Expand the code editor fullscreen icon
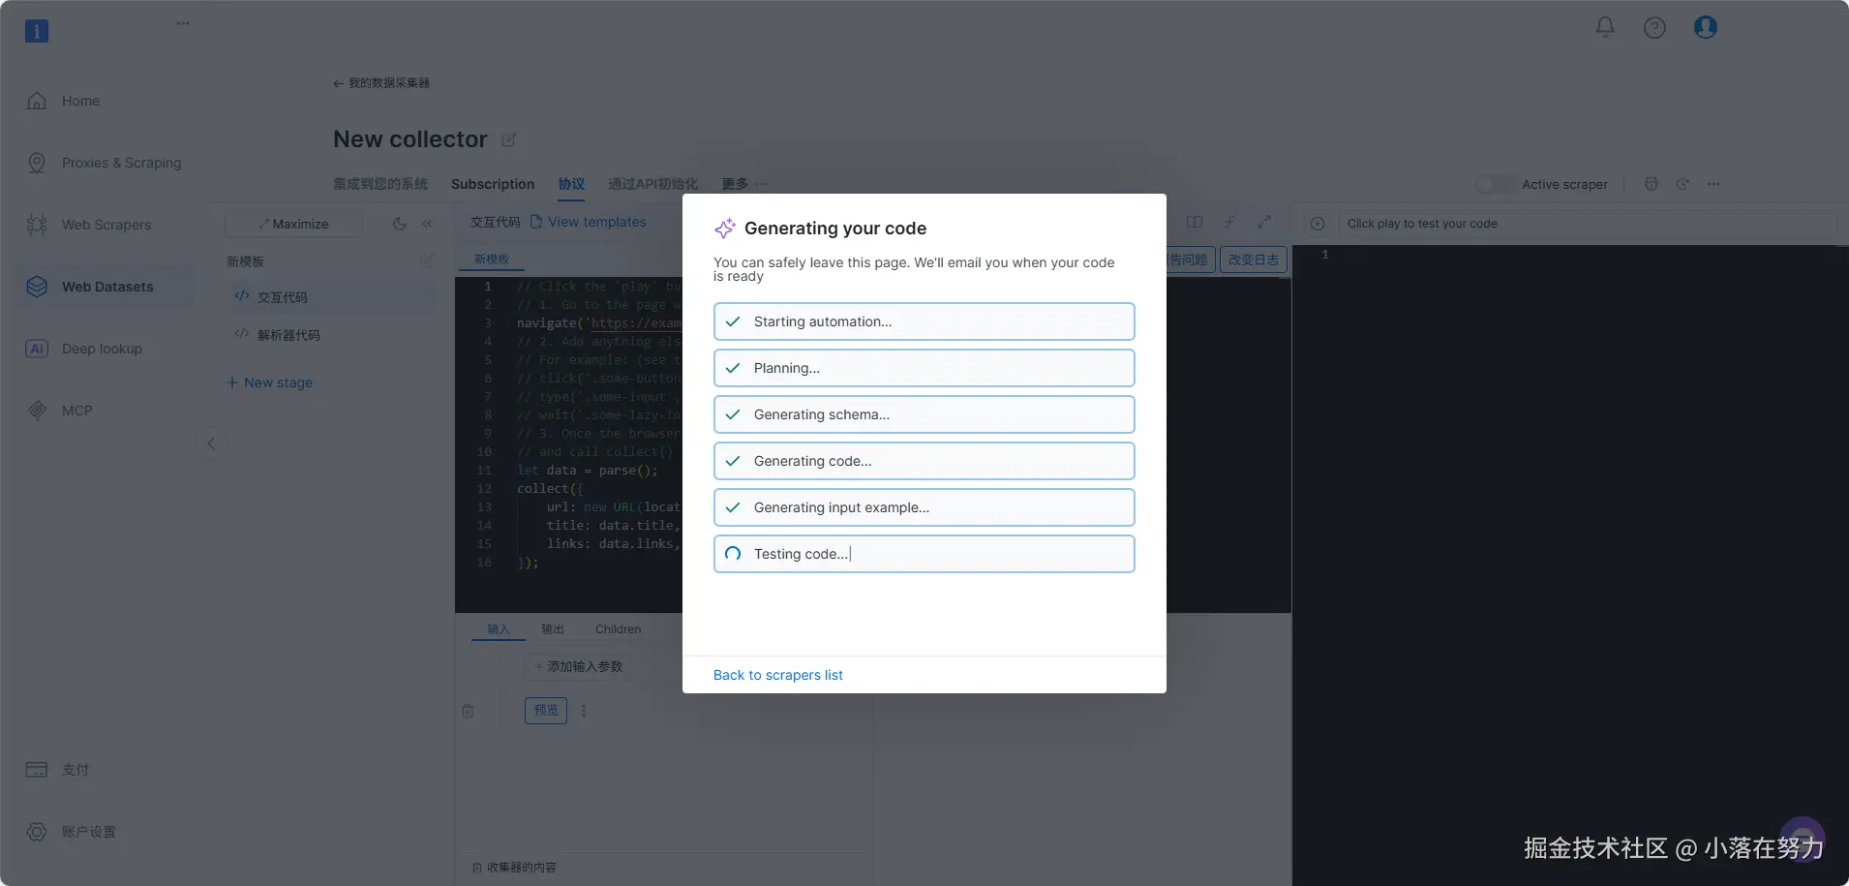Screen dimensions: 1849x886 pyautogui.click(x=1264, y=222)
